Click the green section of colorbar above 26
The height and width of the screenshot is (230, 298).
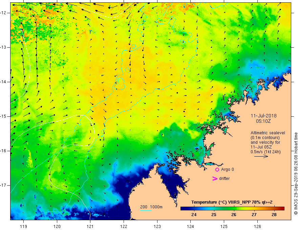pos(234,208)
